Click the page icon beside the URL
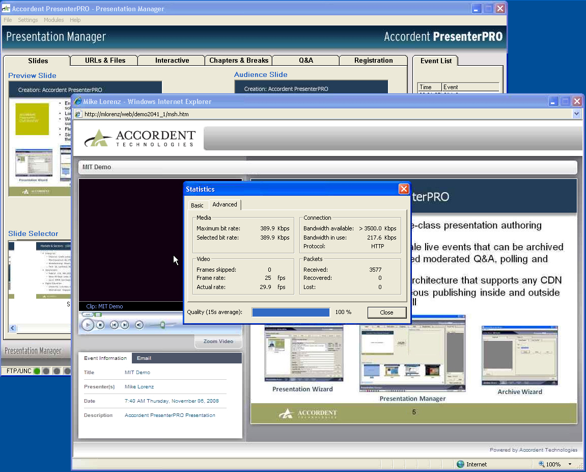Screen dimensions: 586x472 point(78,114)
